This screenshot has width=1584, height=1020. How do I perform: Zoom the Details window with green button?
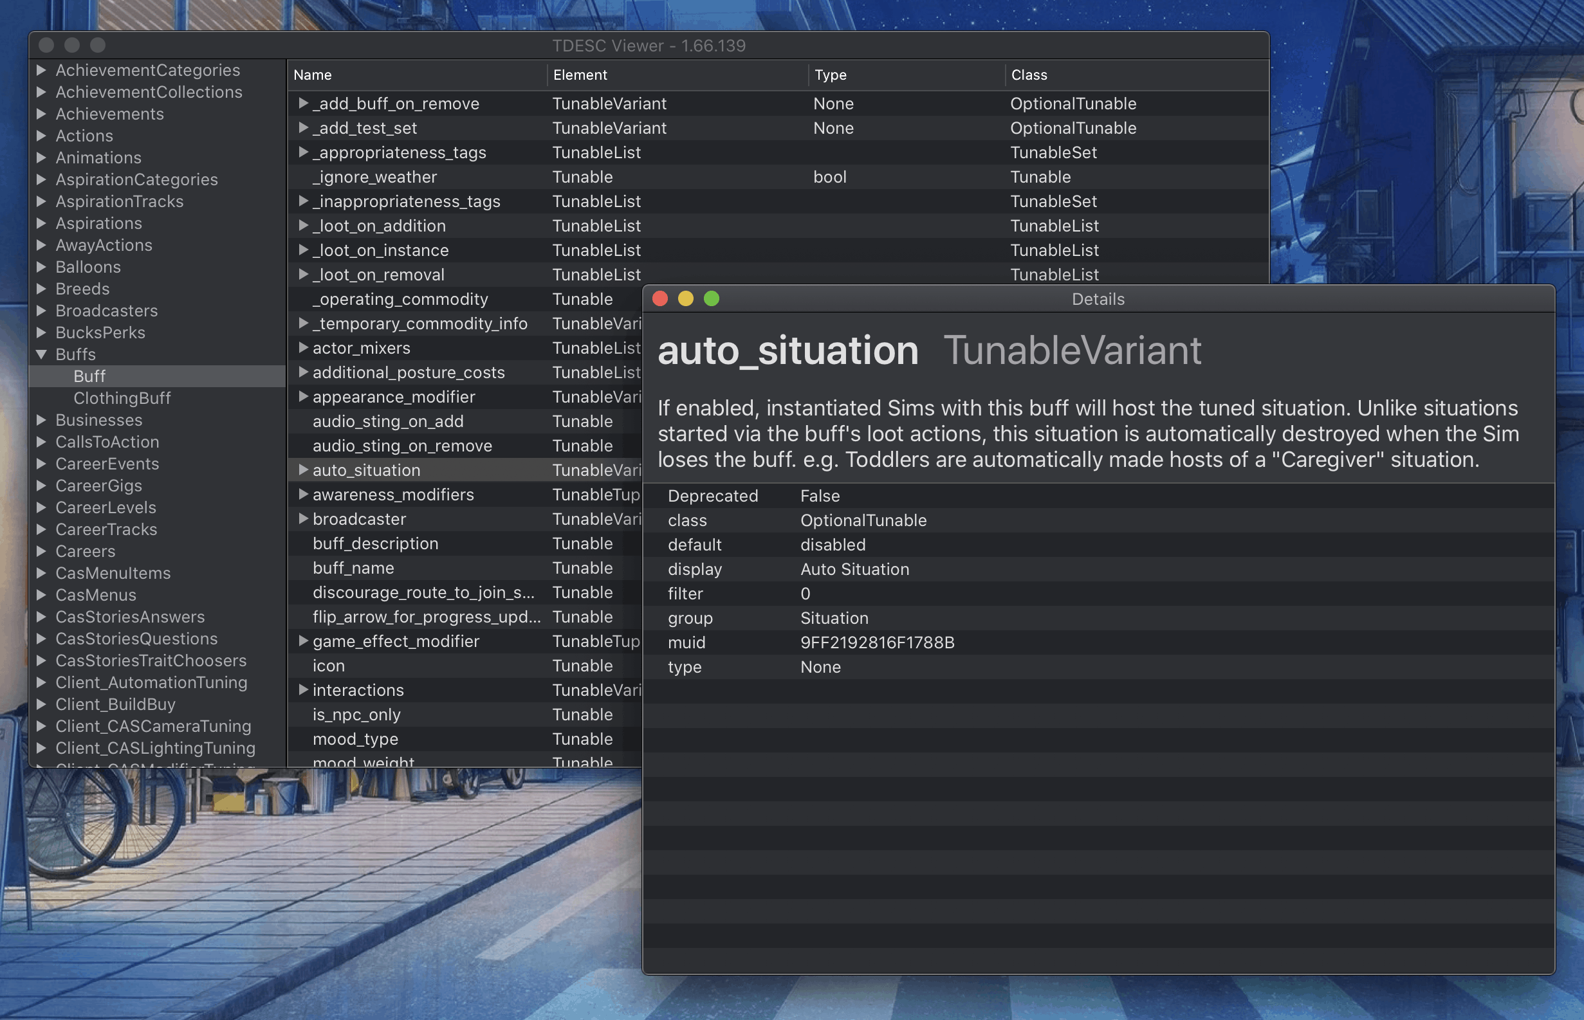(x=712, y=298)
